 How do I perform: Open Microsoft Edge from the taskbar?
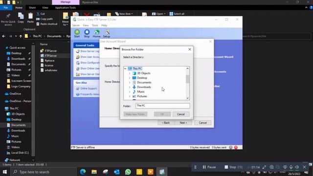click(83, 172)
